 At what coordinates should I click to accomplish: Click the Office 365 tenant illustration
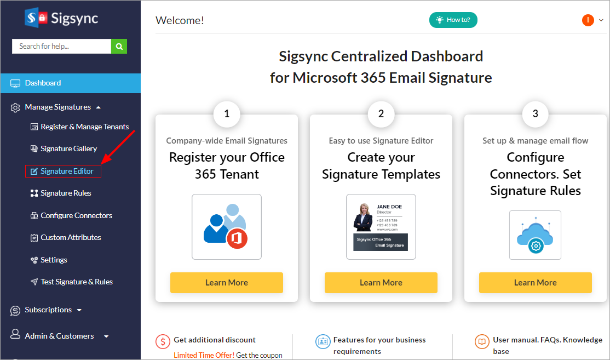(x=226, y=226)
